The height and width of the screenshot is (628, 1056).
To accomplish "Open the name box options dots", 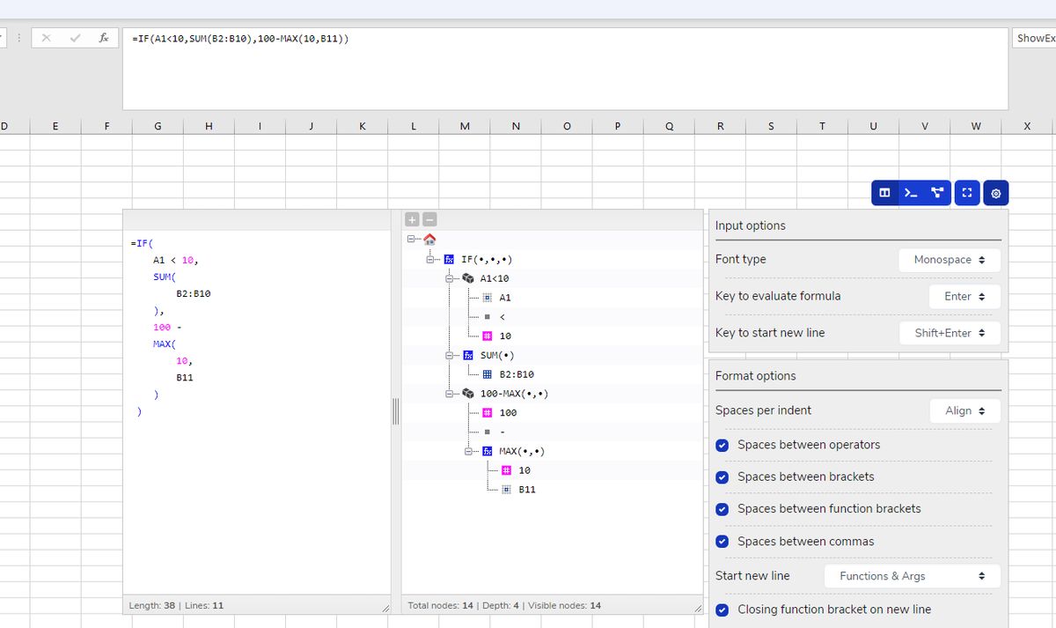I will (x=18, y=38).
